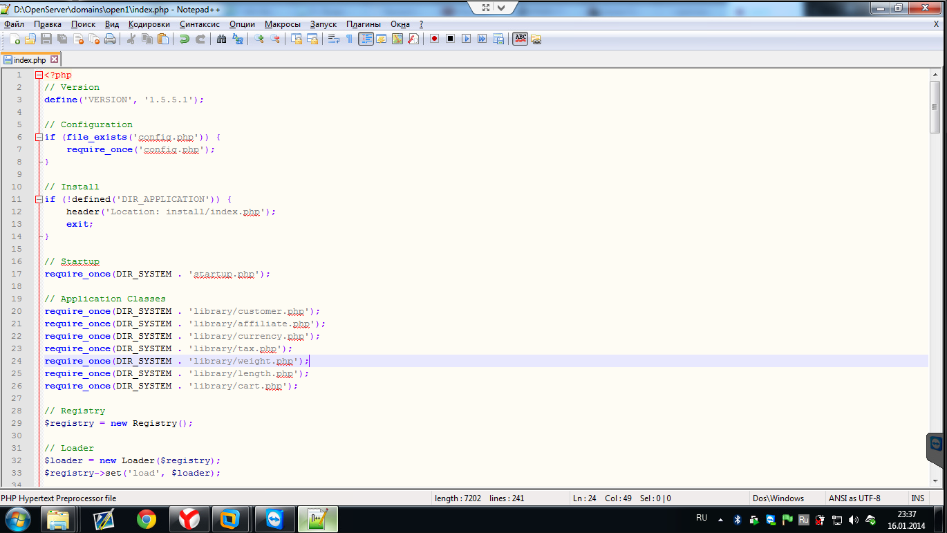
Task: Click the volume speaker tray icon
Action: click(854, 520)
